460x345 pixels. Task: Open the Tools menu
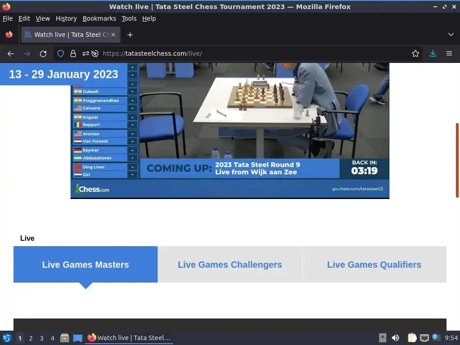[x=129, y=18]
